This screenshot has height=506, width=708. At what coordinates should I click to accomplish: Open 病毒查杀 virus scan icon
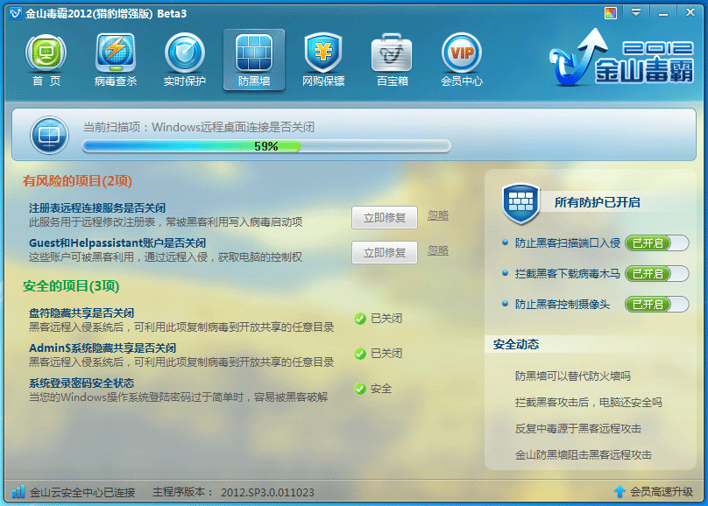116,60
